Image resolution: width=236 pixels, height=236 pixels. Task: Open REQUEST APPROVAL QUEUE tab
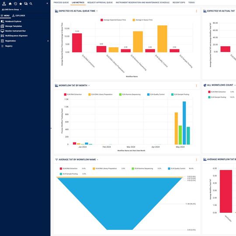[100, 3]
